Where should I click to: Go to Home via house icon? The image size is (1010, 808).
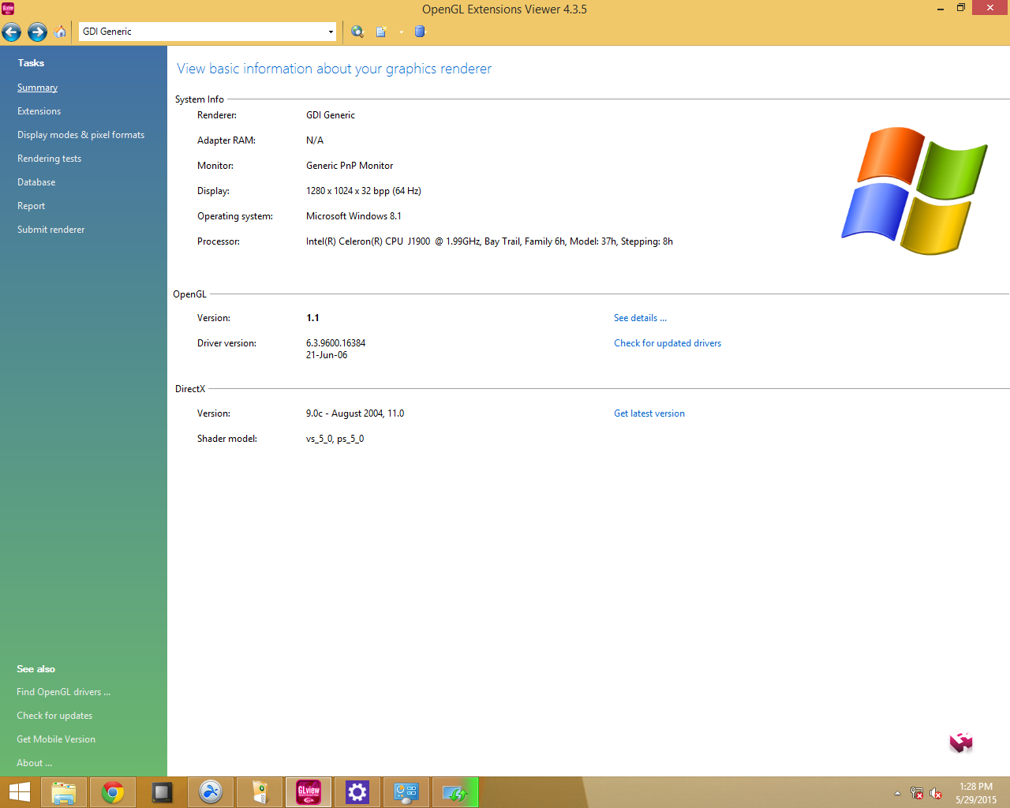(x=61, y=32)
